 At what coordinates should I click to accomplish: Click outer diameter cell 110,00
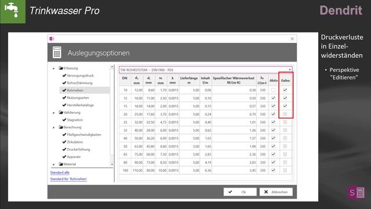click(137, 170)
